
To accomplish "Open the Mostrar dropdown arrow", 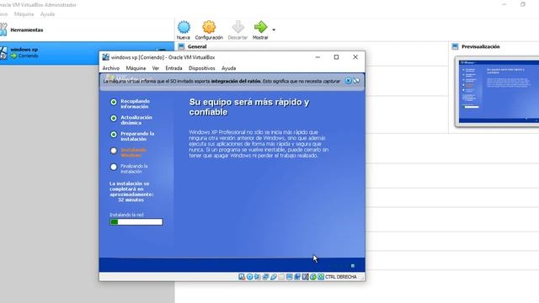I will click(274, 30).
